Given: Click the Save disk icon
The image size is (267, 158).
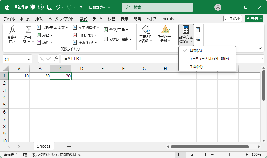Looking at the screenshot, I should [x=50, y=7].
